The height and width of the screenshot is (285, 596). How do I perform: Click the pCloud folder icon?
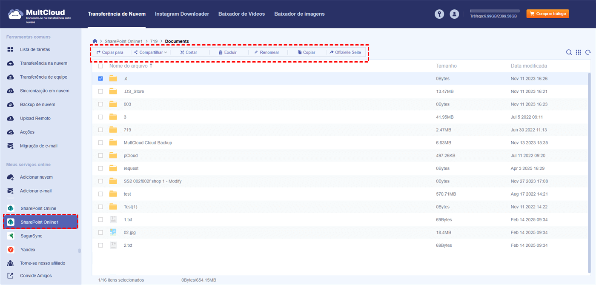point(113,156)
